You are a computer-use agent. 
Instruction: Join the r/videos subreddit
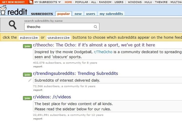click(x=27, y=98)
